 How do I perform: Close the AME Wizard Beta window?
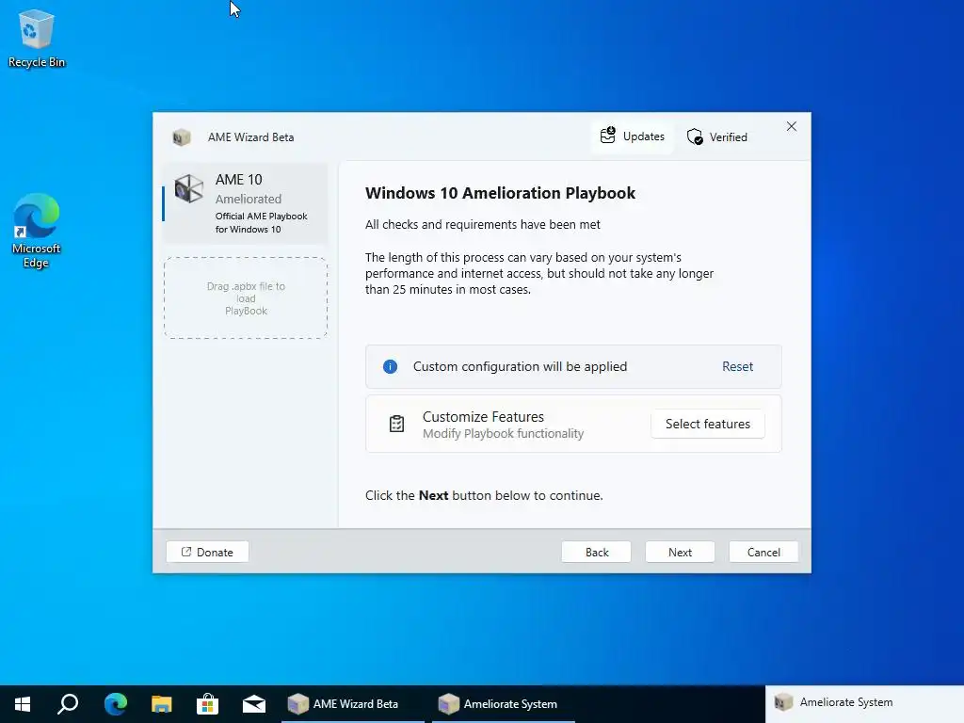(791, 126)
